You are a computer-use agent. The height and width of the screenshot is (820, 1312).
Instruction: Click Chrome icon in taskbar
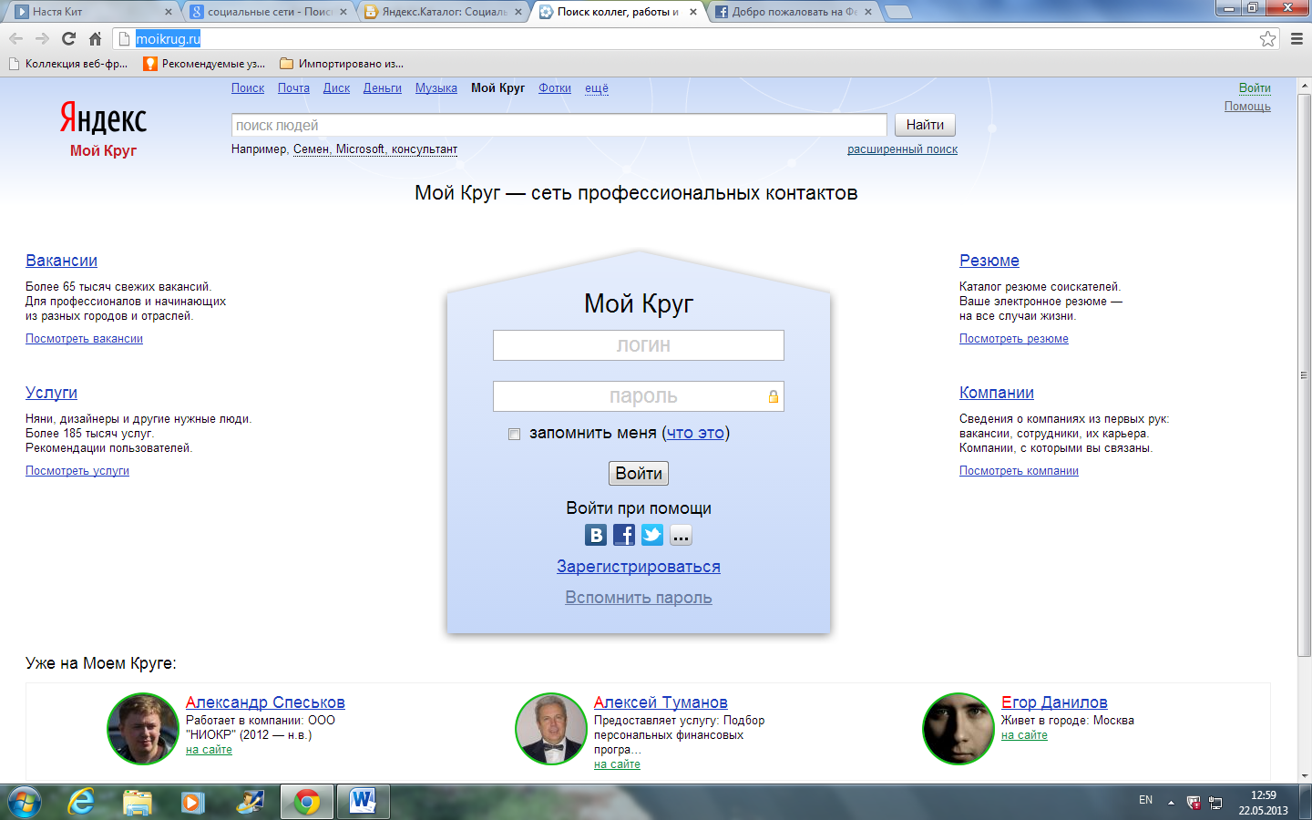point(307,802)
